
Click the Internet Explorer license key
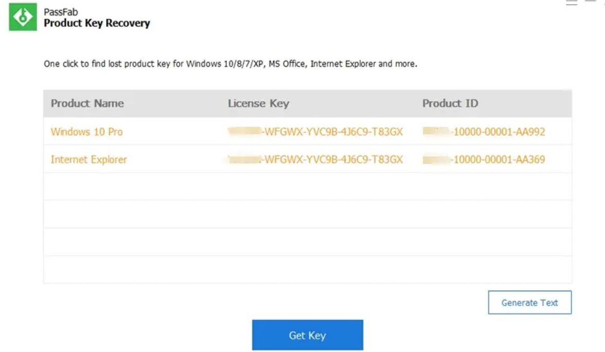pos(315,160)
